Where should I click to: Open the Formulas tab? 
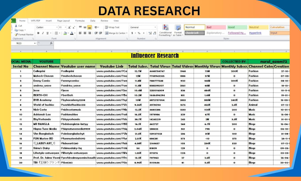click(x=80, y=21)
